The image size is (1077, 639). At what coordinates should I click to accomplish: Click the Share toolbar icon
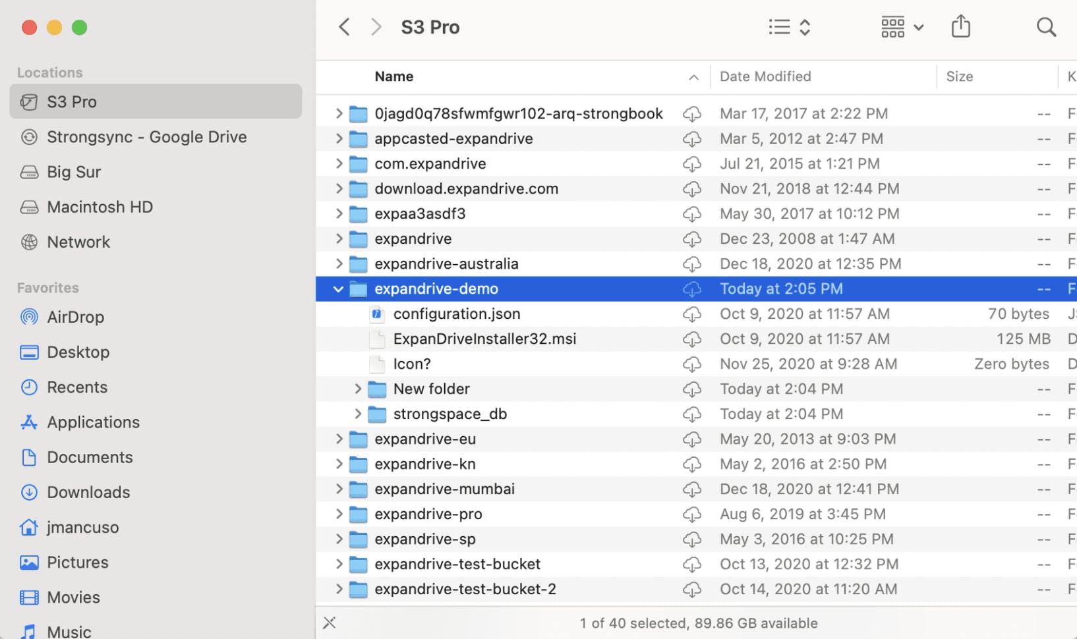point(961,27)
